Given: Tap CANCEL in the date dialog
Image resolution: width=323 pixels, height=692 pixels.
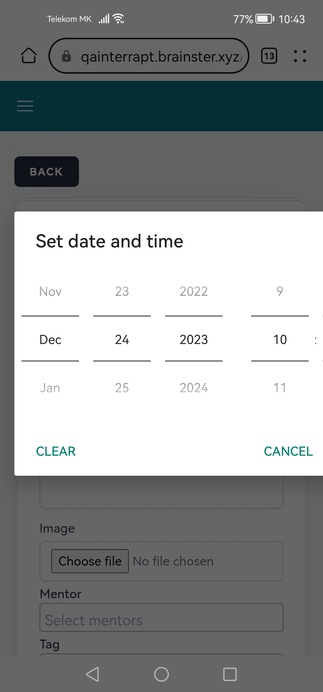Looking at the screenshot, I should 288,451.
